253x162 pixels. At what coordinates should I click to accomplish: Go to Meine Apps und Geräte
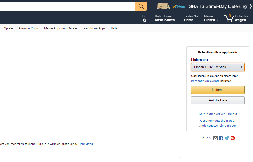click(x=60, y=28)
